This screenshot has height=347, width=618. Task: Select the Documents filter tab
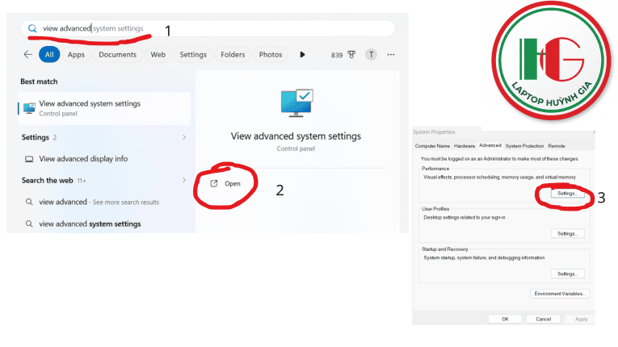[x=117, y=55]
